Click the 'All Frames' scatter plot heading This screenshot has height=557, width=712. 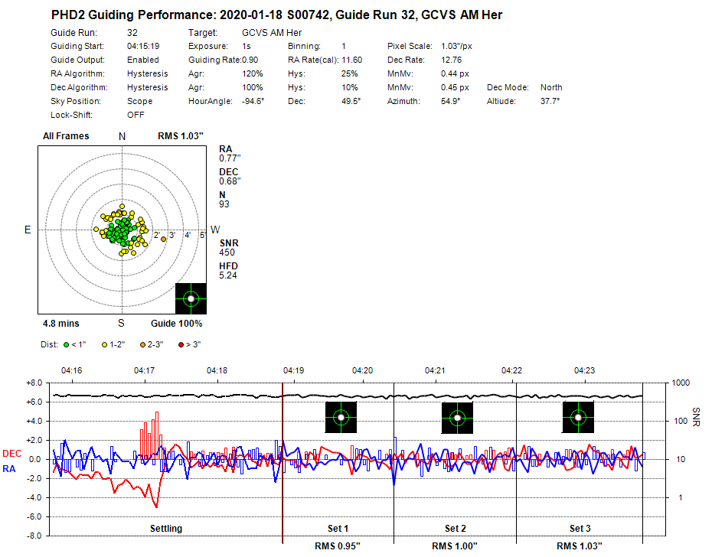[x=66, y=136]
